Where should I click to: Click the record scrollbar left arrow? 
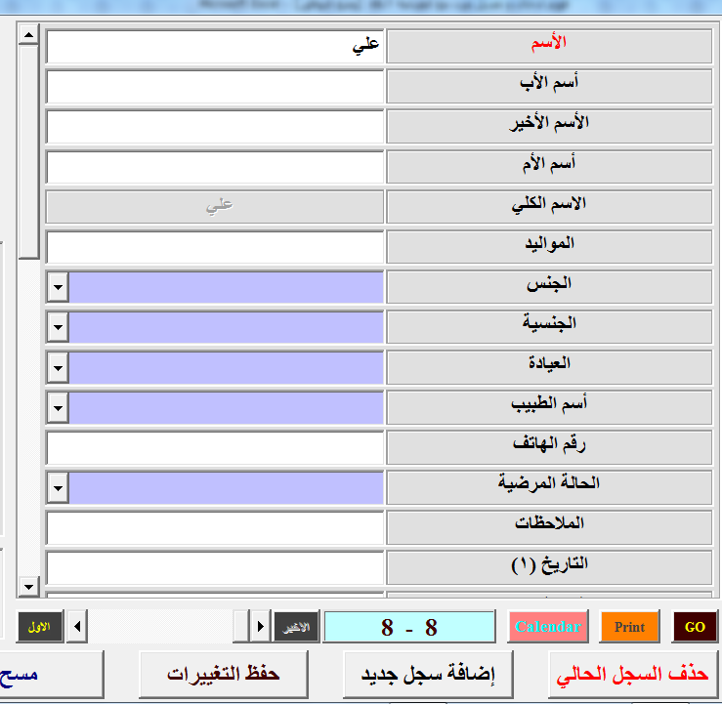click(79, 626)
